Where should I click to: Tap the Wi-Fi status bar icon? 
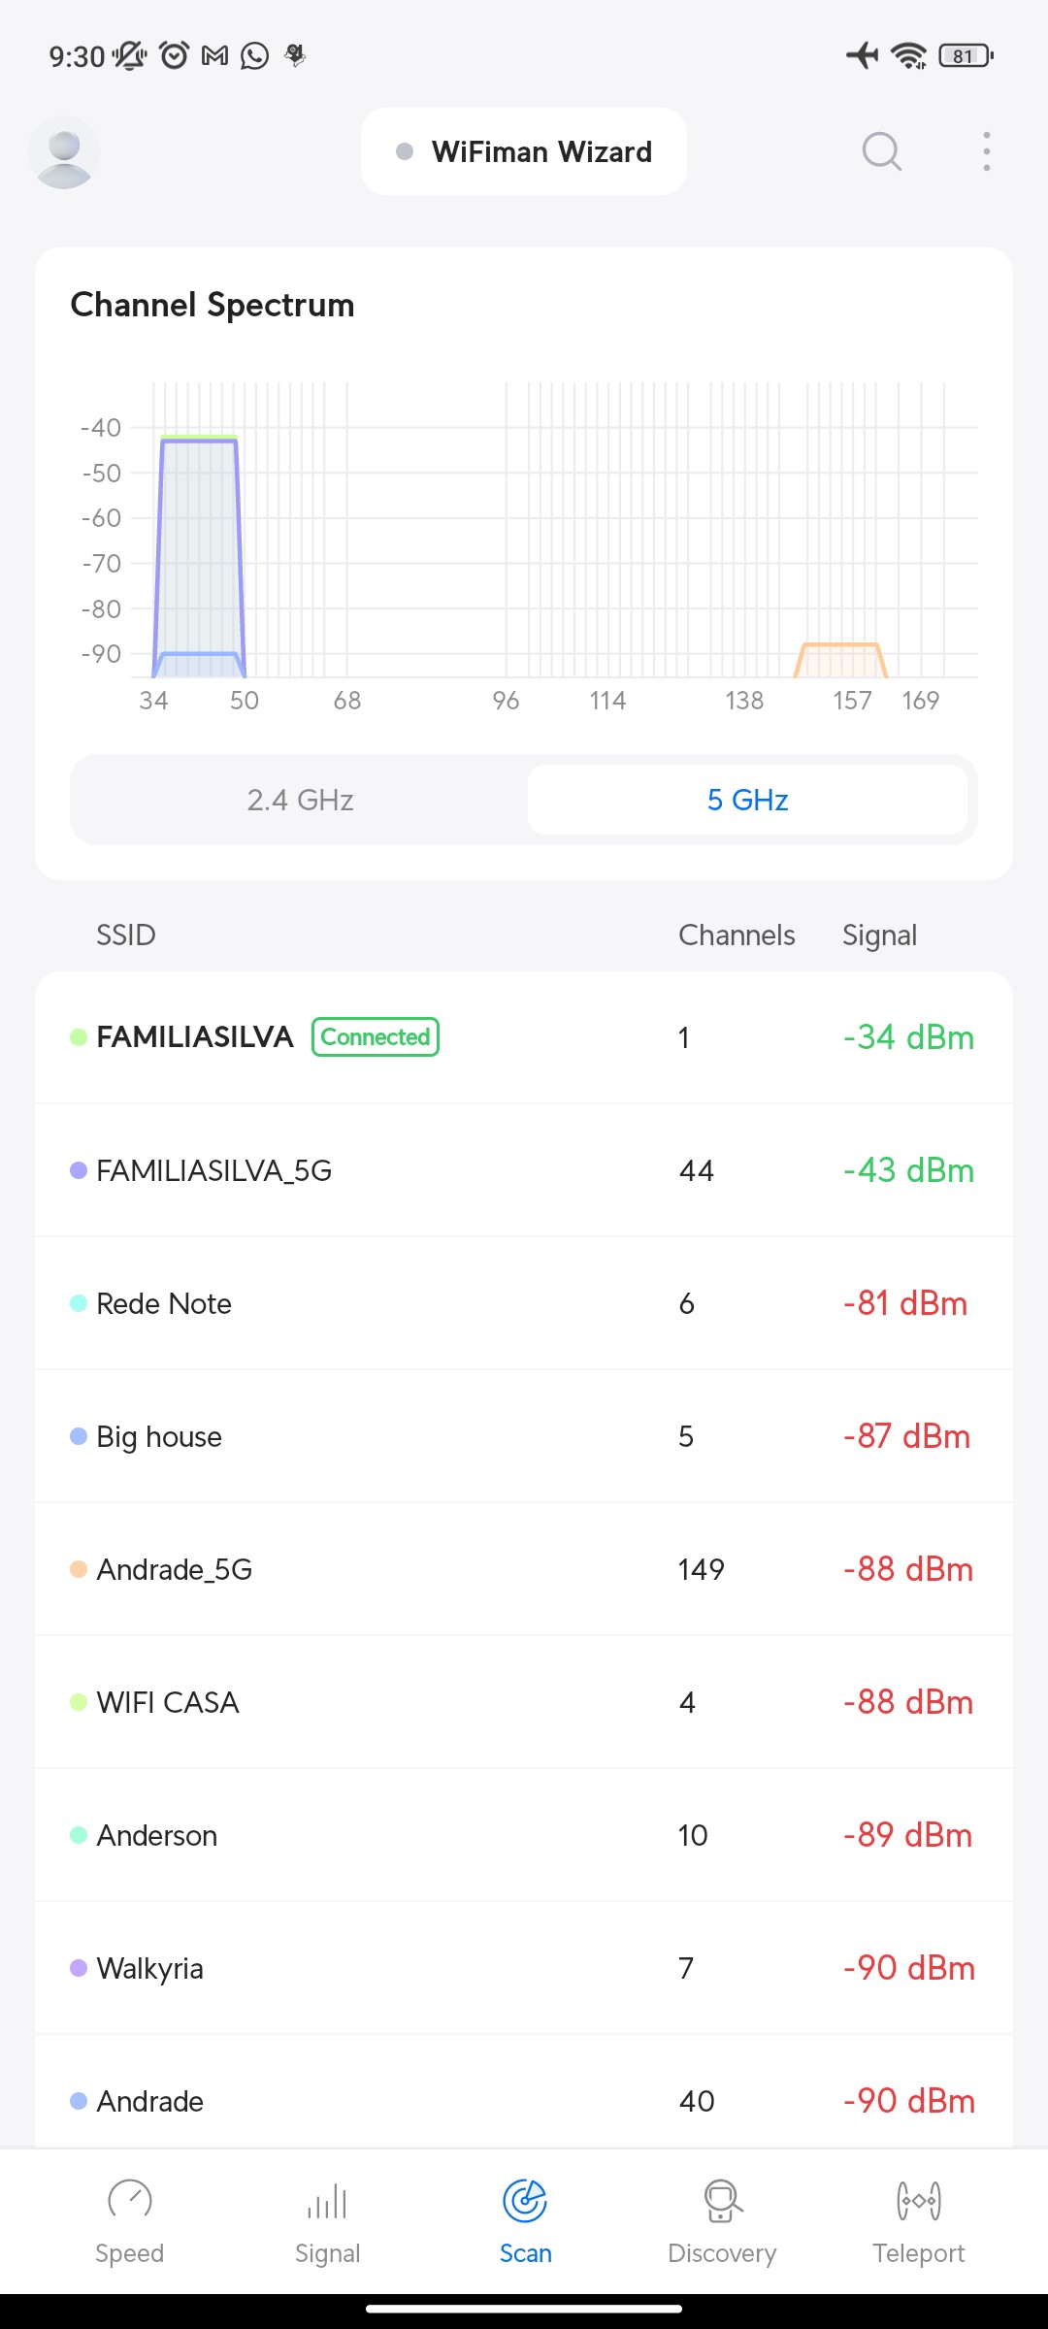click(x=908, y=55)
